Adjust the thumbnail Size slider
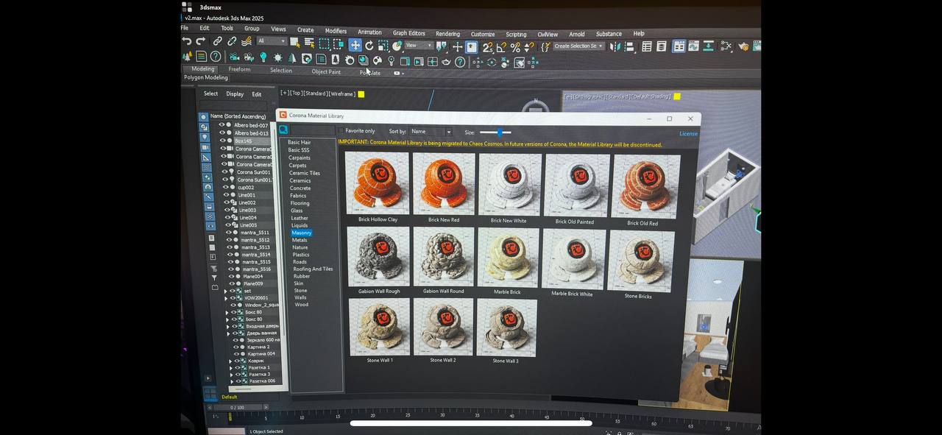The width and height of the screenshot is (942, 435). (495, 132)
